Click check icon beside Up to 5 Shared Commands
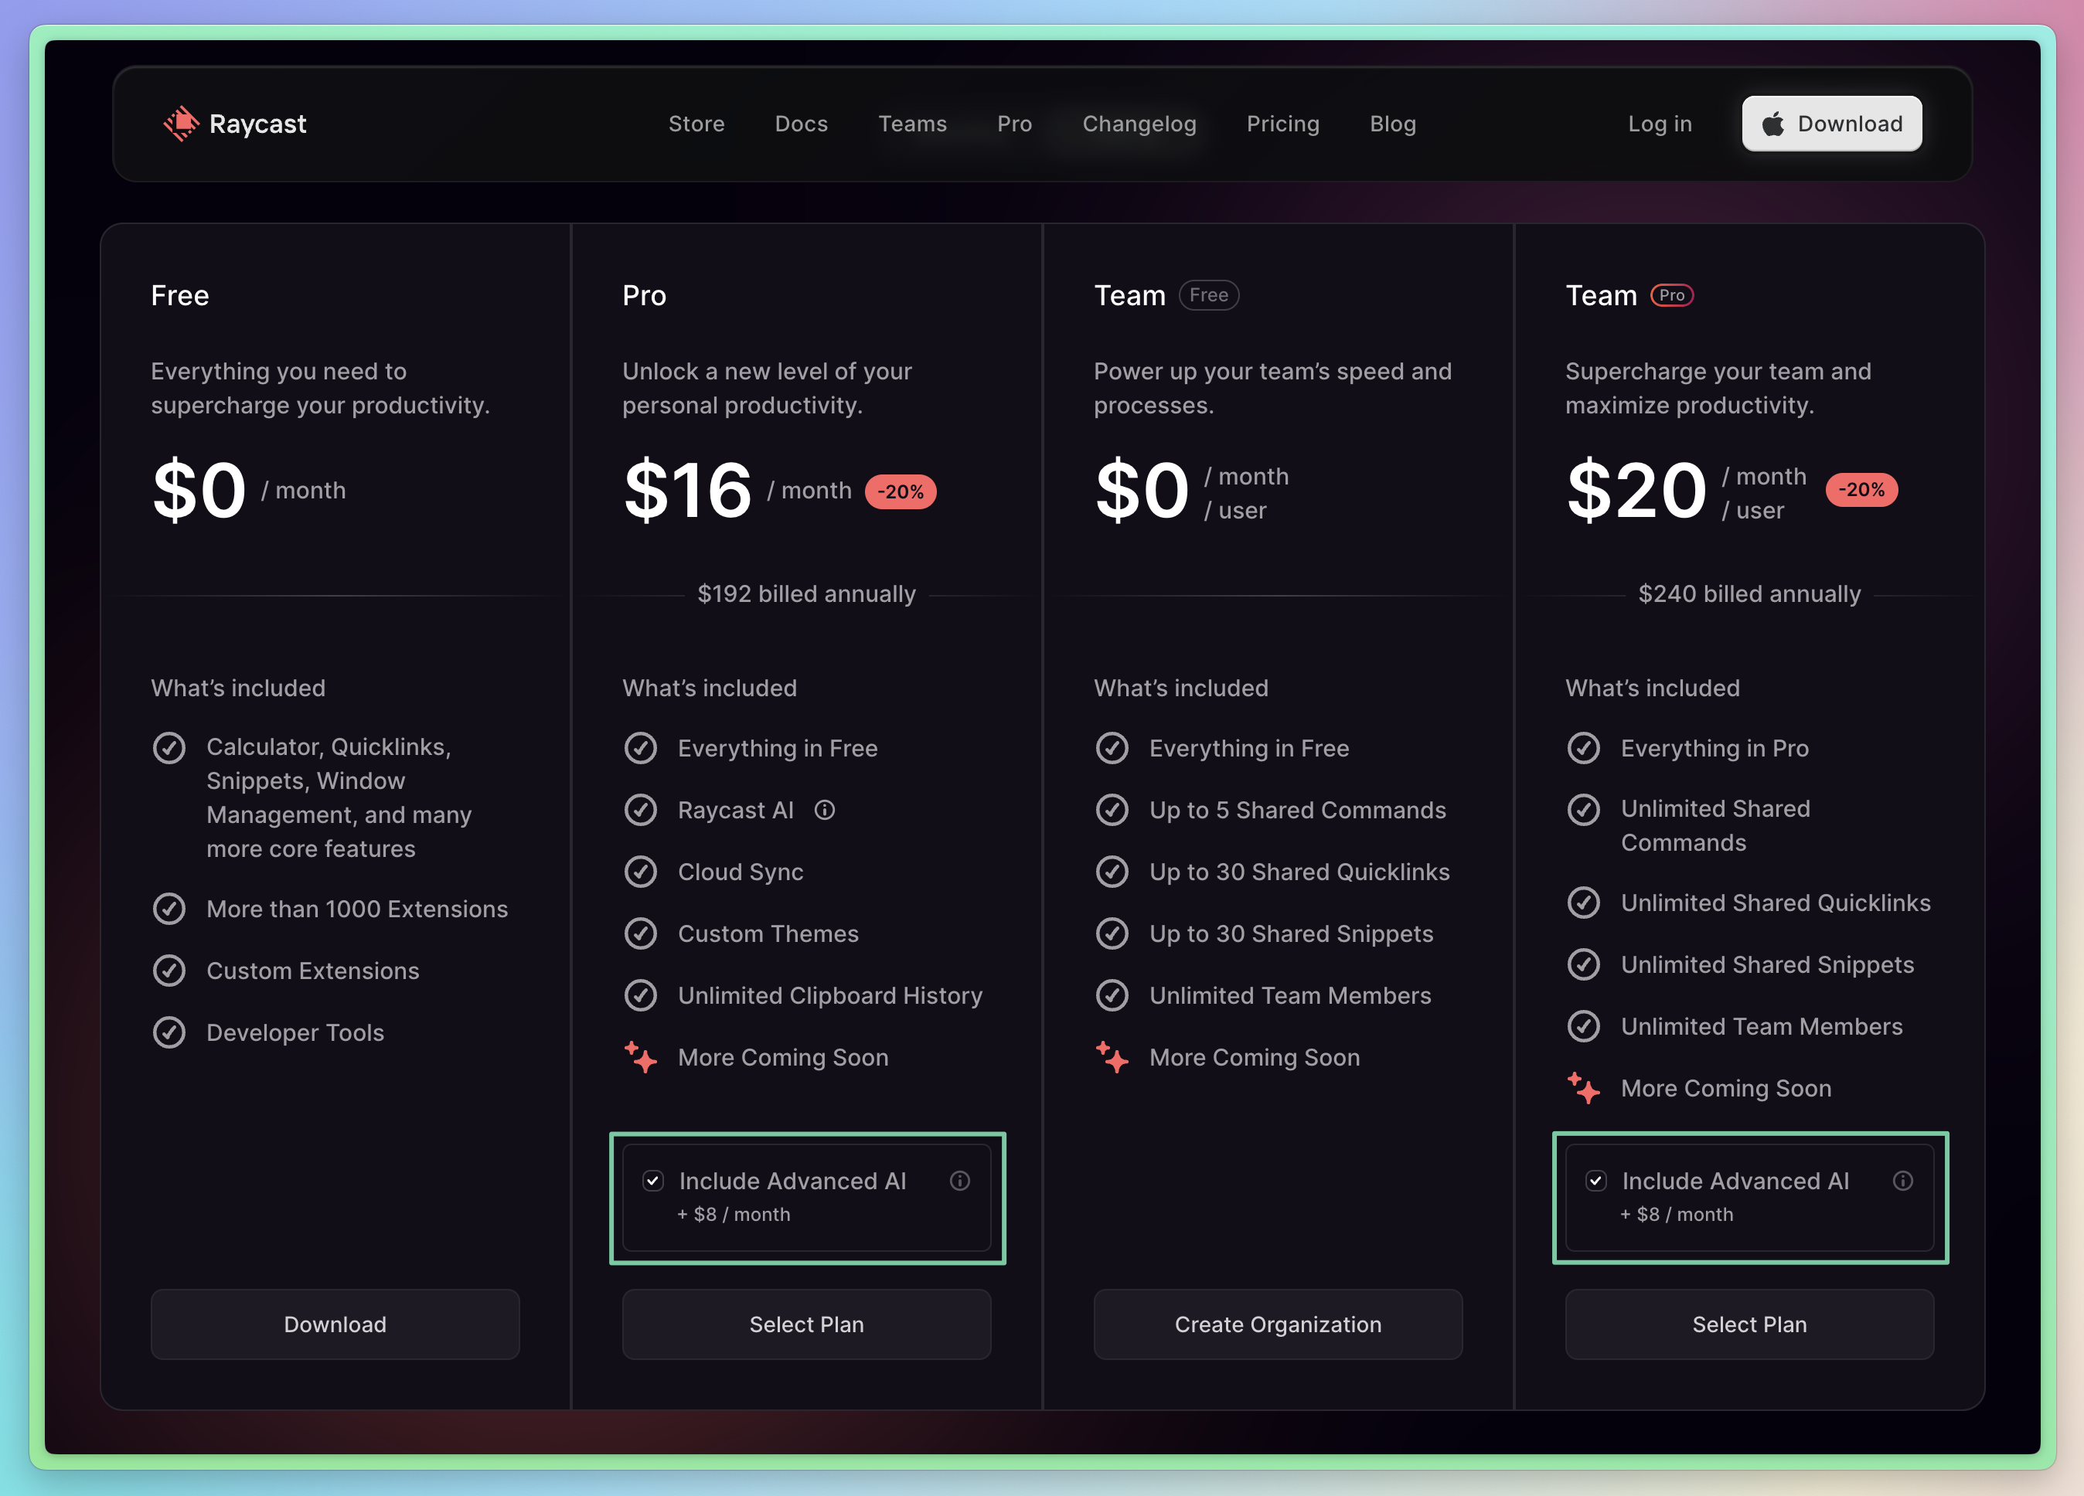Image resolution: width=2084 pixels, height=1496 pixels. coord(1112,810)
